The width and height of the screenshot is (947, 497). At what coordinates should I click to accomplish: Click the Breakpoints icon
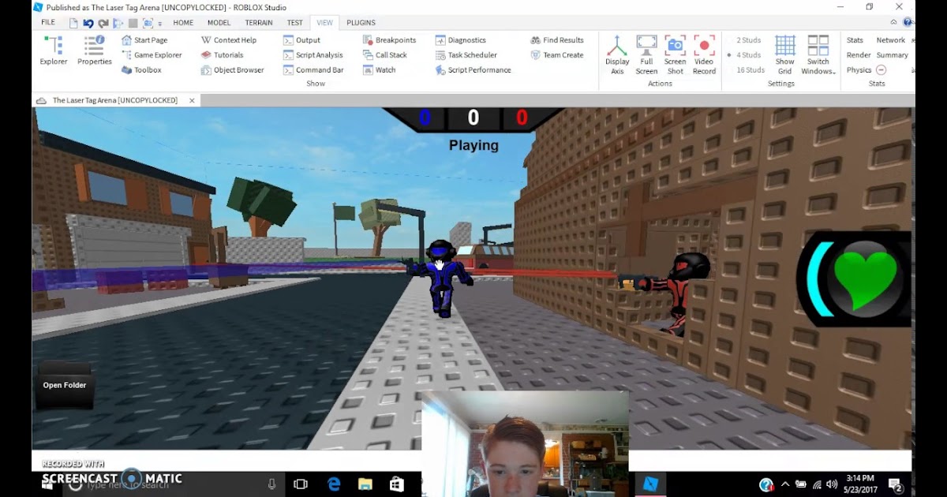pos(368,40)
